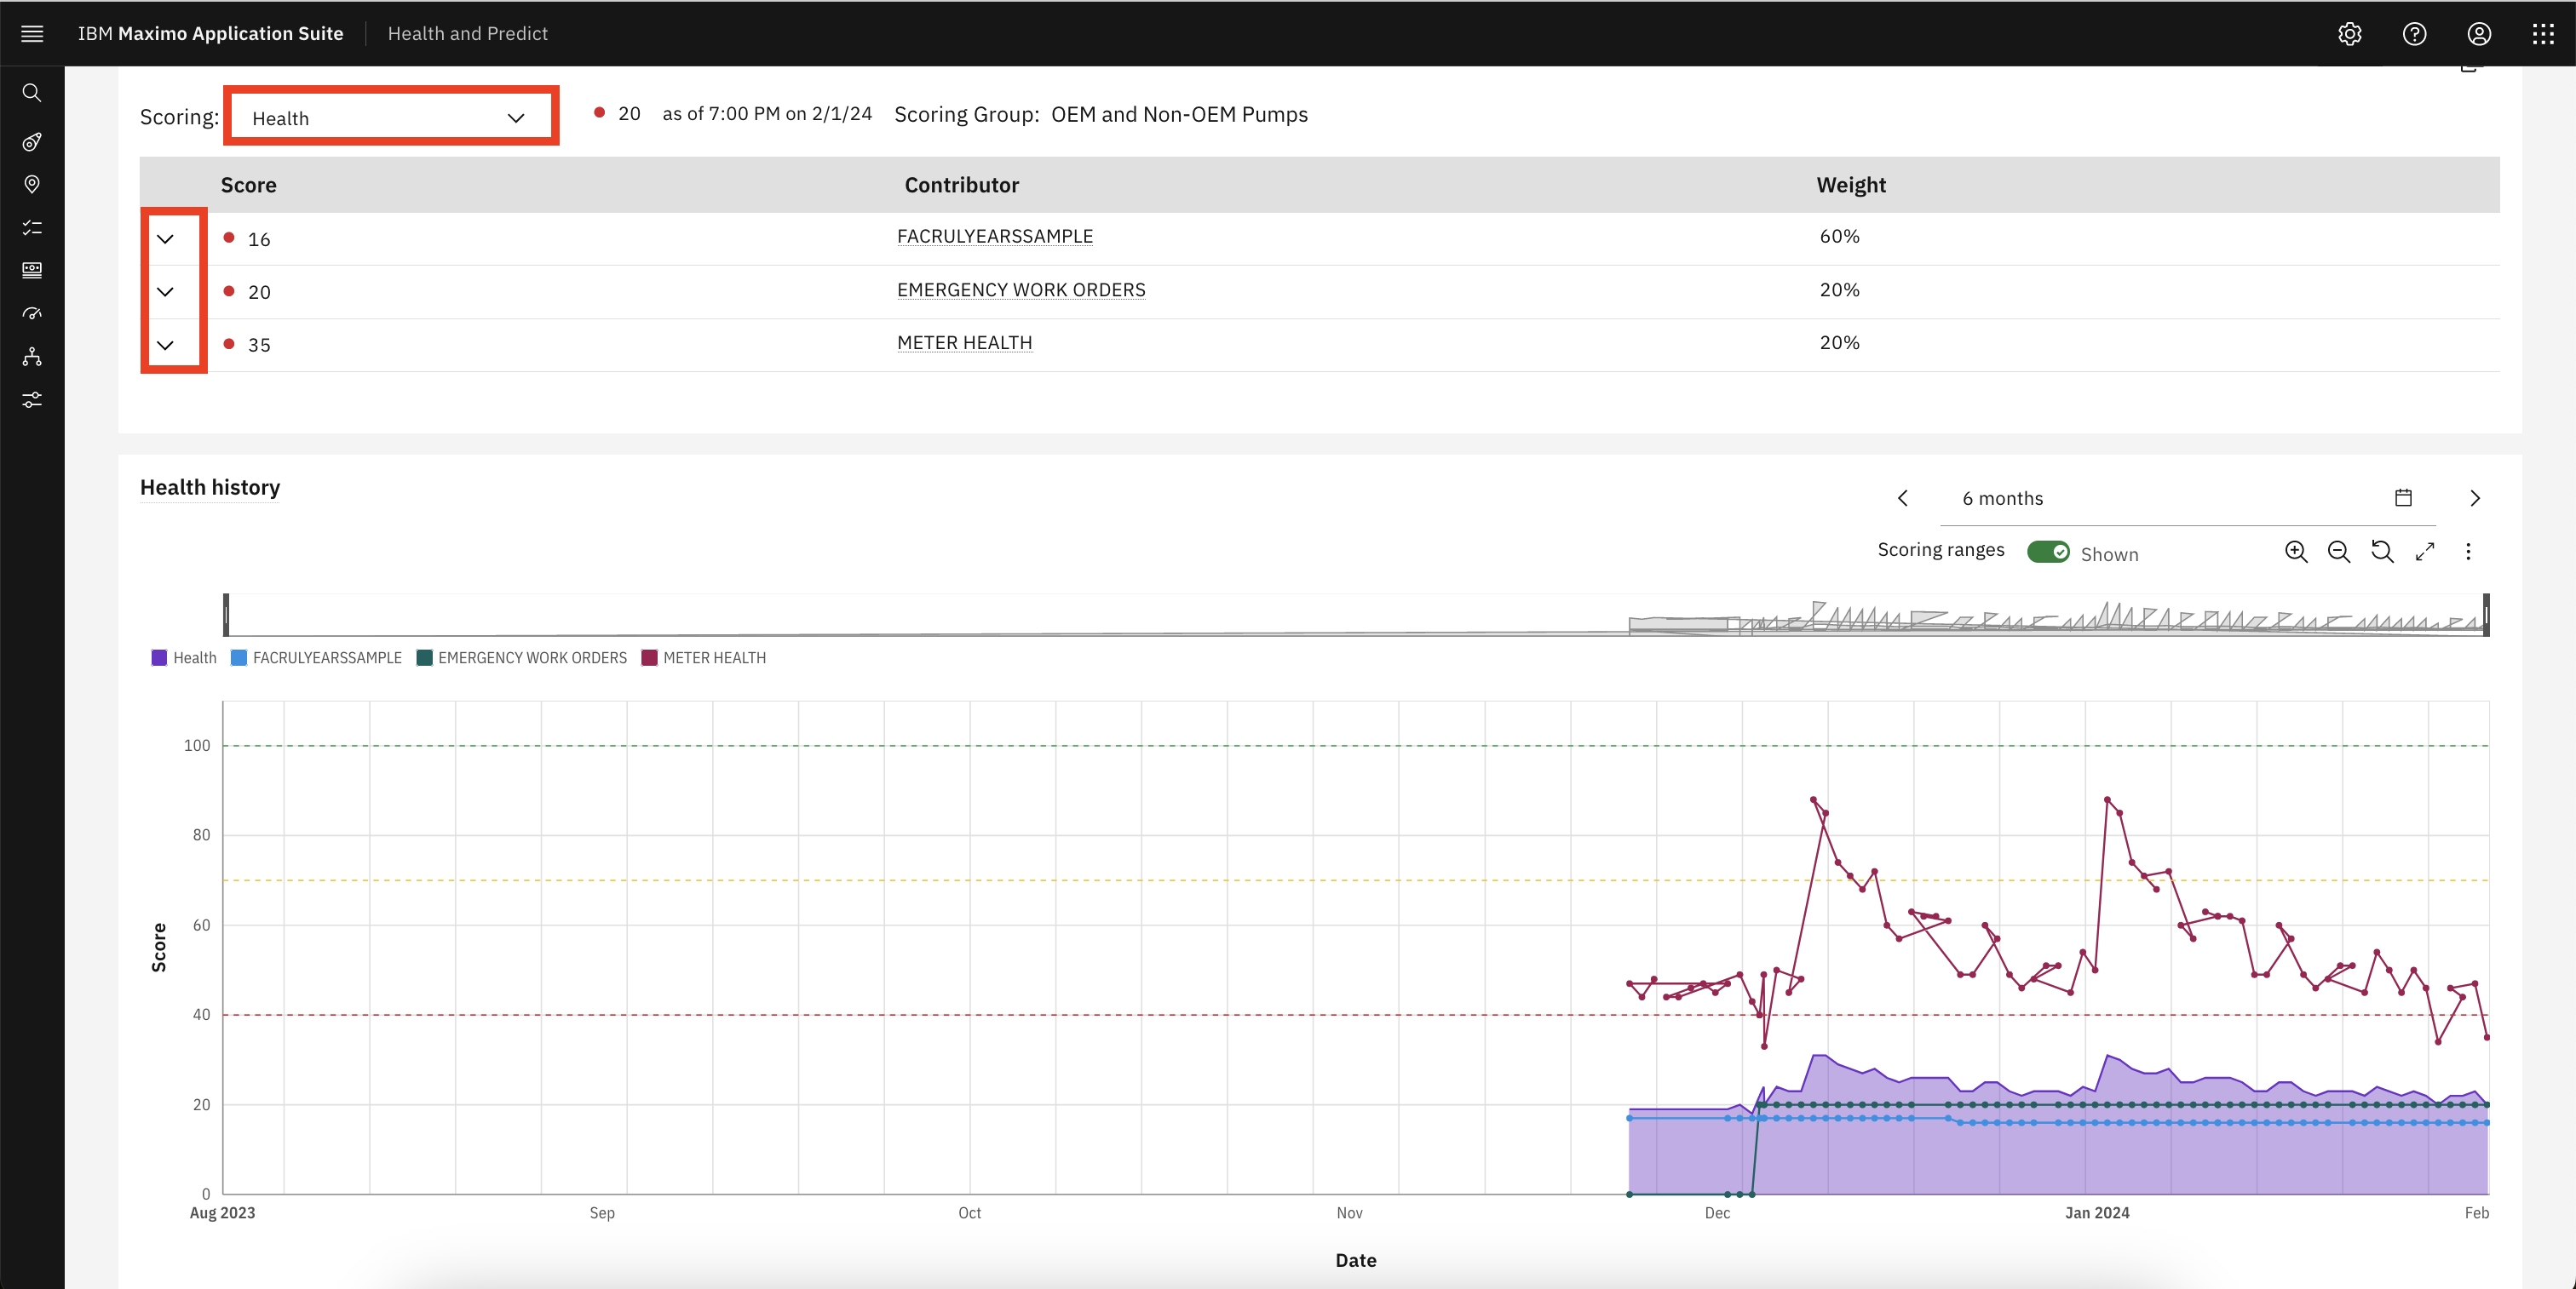Image resolution: width=2576 pixels, height=1289 pixels.
Task: Open the target/goals sidebar icon
Action: (32, 142)
